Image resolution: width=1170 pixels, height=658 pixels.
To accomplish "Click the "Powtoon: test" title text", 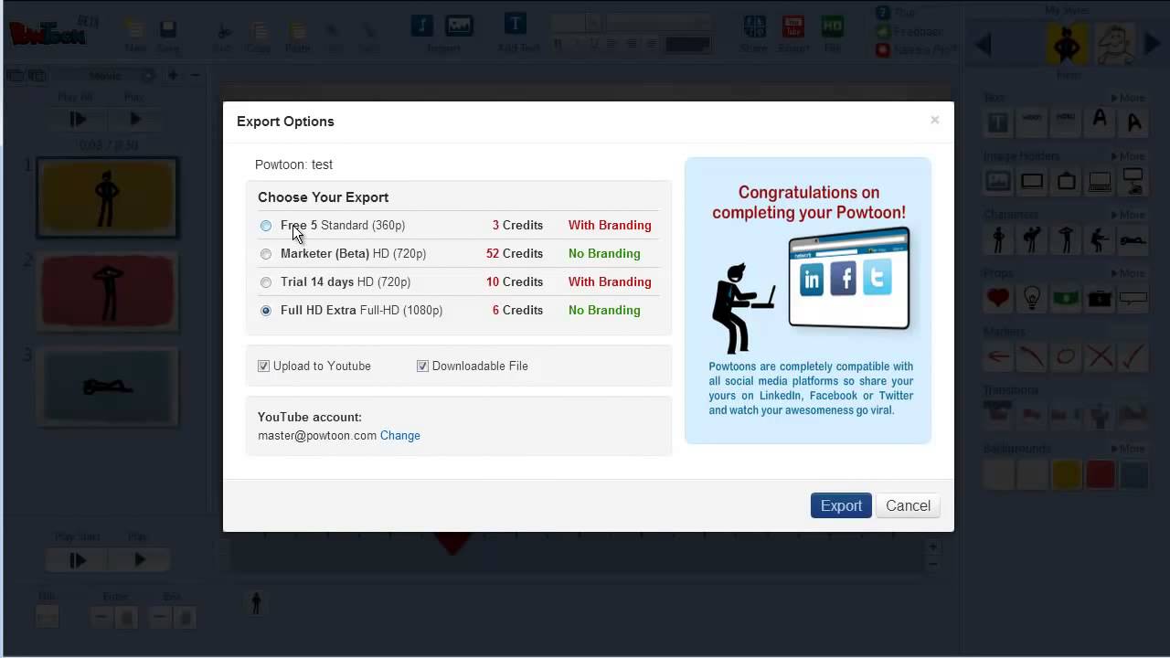I will [293, 164].
